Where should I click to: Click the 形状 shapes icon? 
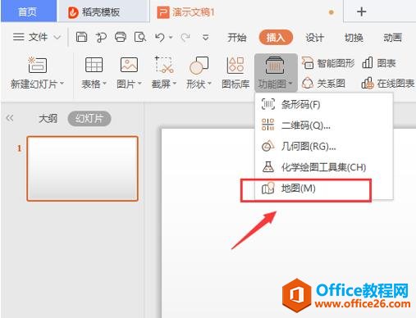(x=199, y=65)
